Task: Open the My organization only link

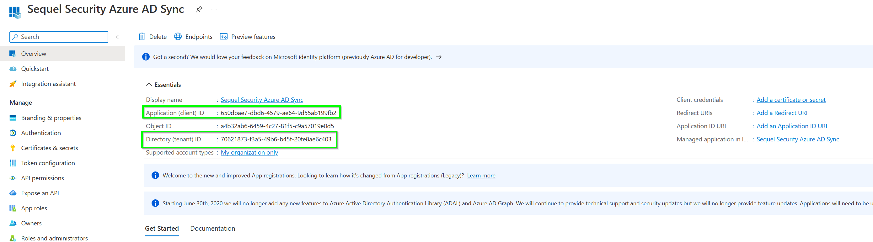Action: pos(249,152)
